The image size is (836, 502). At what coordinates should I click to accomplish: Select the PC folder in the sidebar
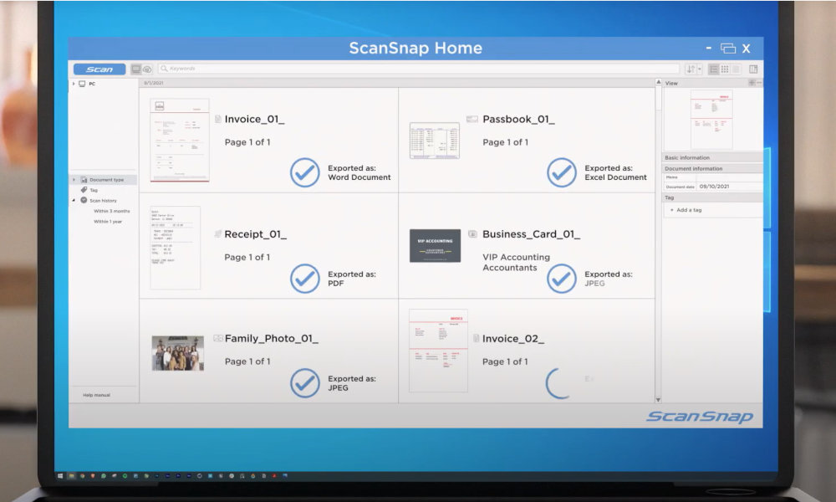(88, 84)
